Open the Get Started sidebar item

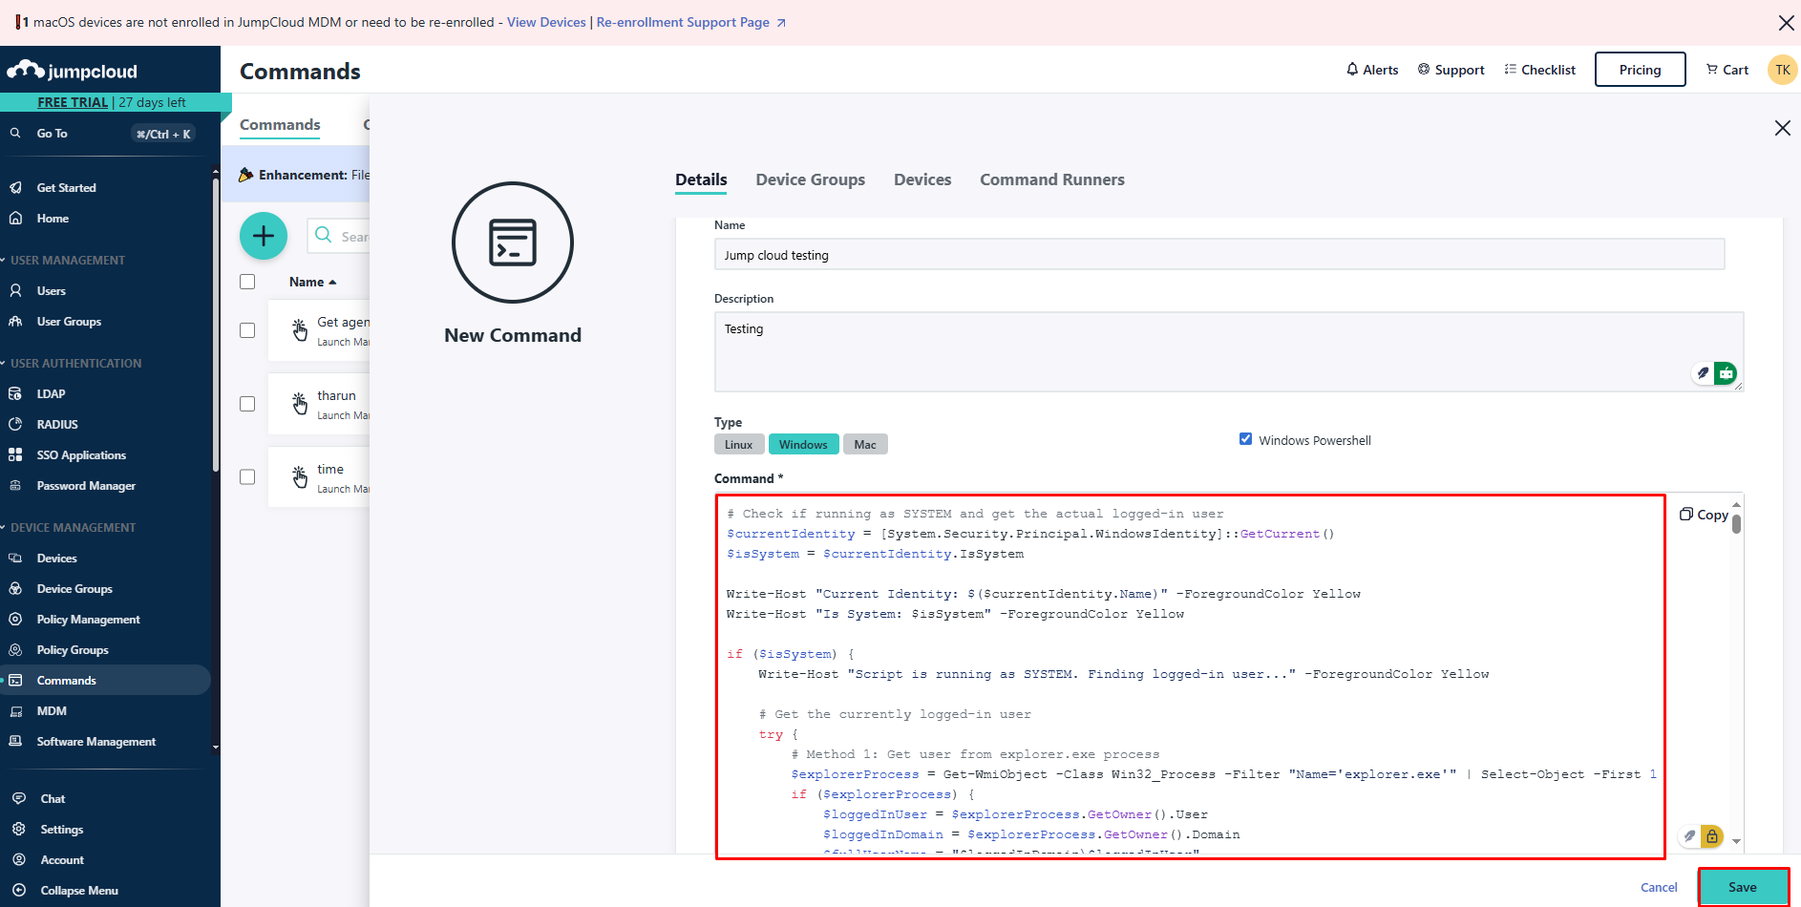[66, 188]
